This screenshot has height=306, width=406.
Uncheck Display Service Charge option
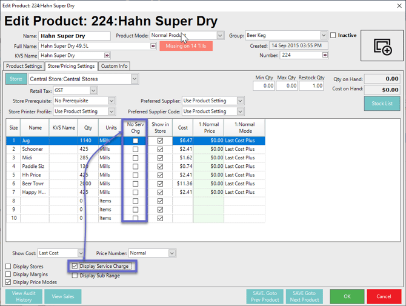[75, 266]
